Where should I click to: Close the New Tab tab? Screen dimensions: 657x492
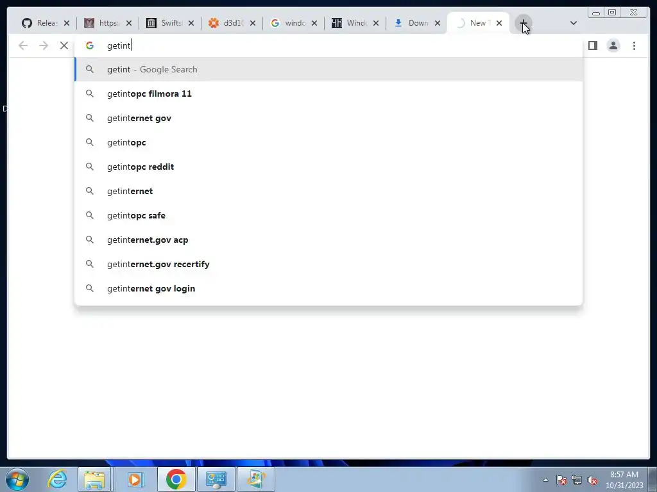pyautogui.click(x=499, y=23)
